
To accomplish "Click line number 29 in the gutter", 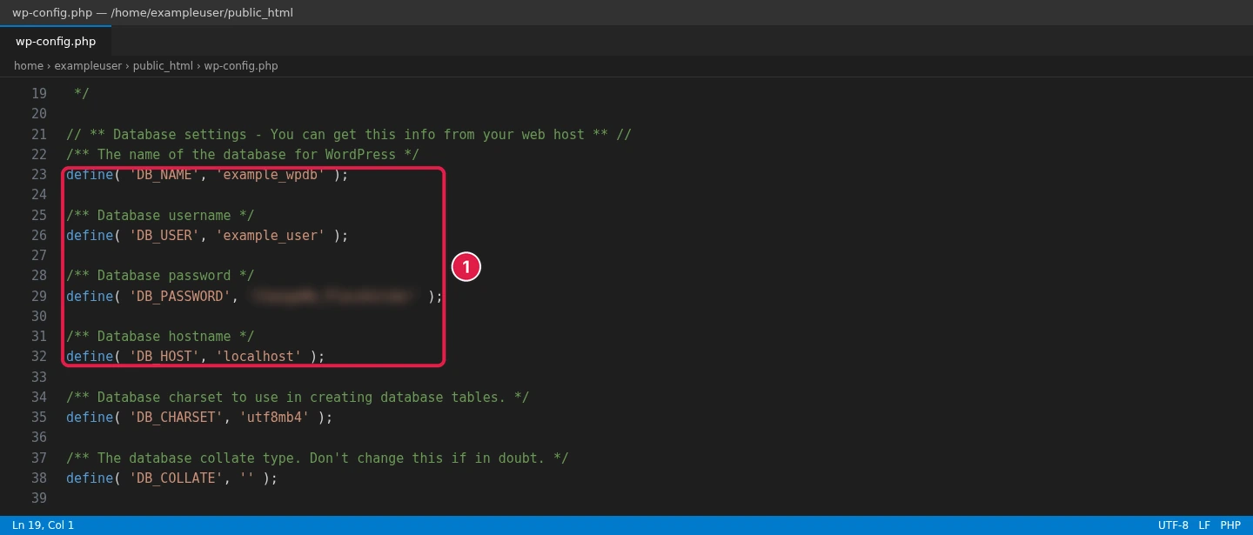I will tap(39, 297).
